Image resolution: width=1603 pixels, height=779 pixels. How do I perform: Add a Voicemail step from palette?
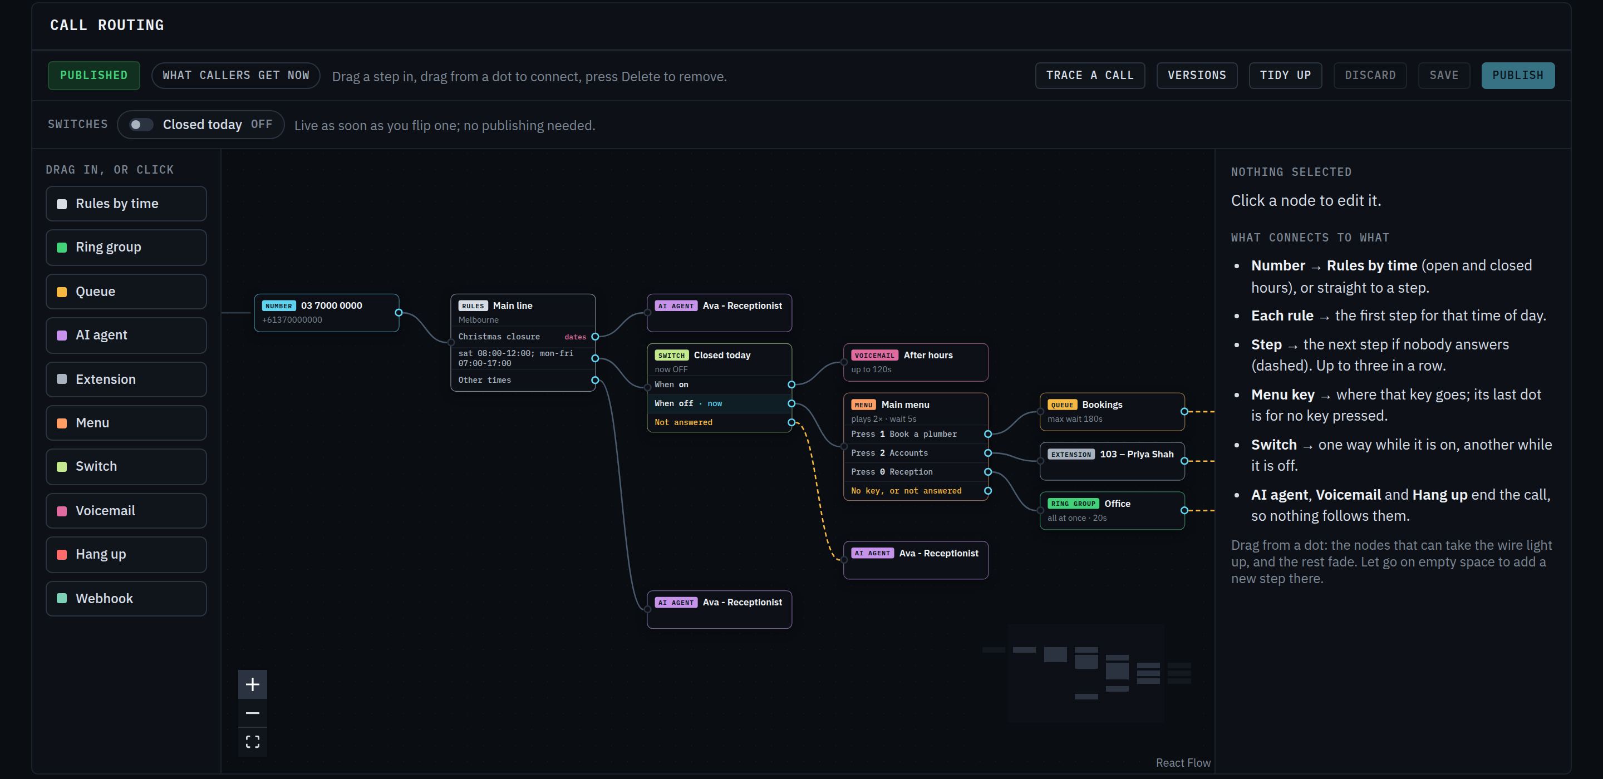[x=126, y=510]
